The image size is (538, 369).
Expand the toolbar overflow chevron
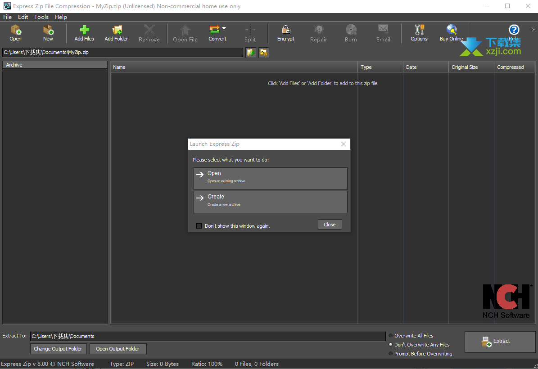click(x=533, y=30)
